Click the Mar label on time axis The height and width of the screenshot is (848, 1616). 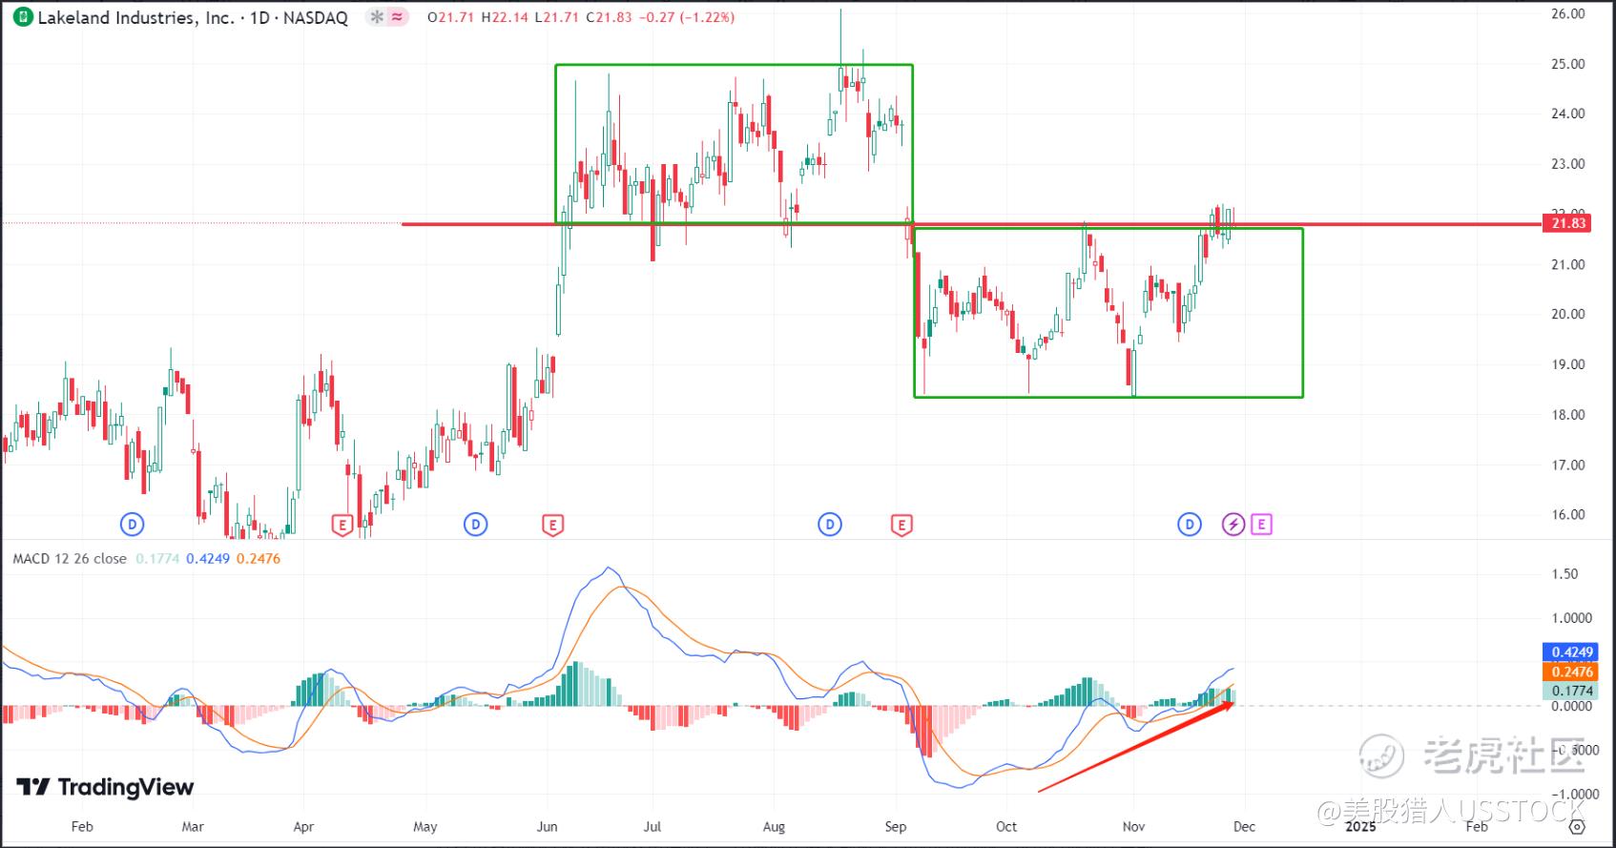193,827
